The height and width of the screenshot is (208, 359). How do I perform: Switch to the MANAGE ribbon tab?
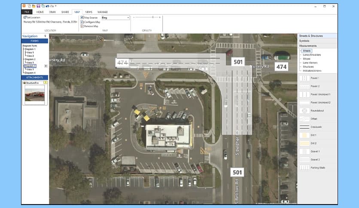coord(103,12)
